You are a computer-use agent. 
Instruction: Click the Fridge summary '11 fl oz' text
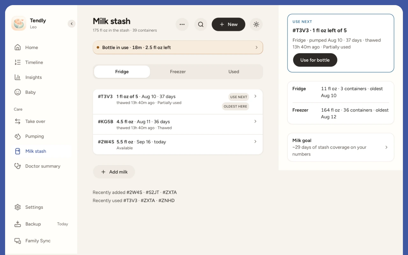329,89
